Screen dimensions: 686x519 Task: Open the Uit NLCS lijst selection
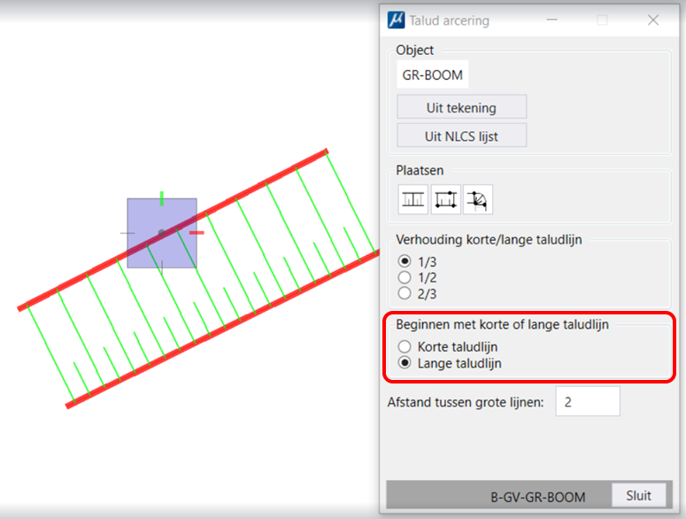(x=461, y=136)
